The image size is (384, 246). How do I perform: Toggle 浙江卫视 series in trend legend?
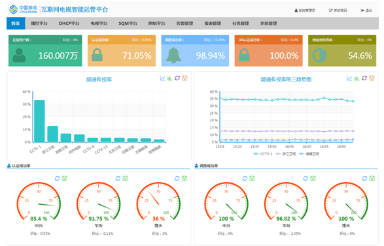click(x=286, y=154)
